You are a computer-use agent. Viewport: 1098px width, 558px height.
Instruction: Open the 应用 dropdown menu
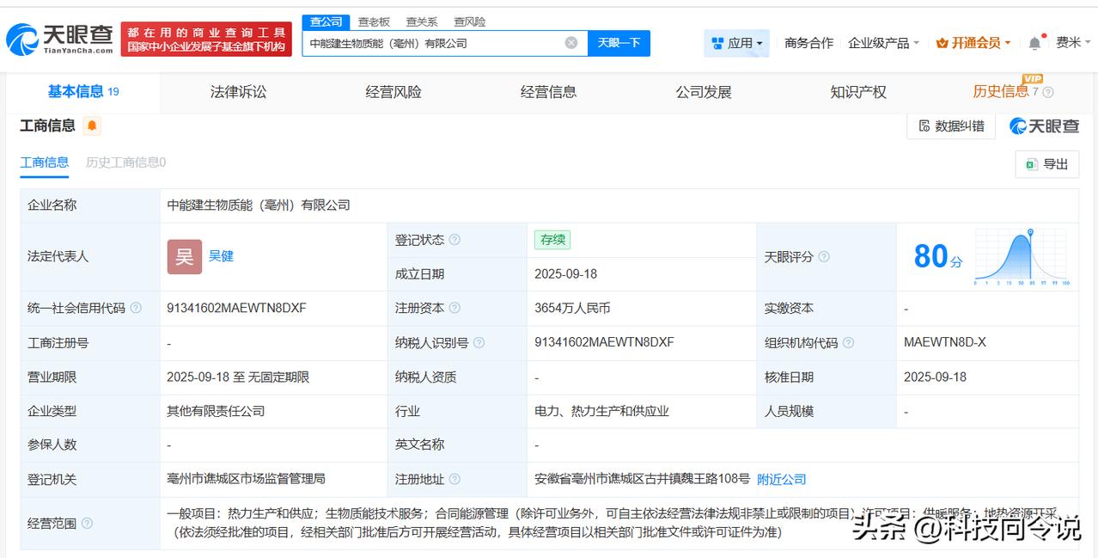(x=736, y=43)
